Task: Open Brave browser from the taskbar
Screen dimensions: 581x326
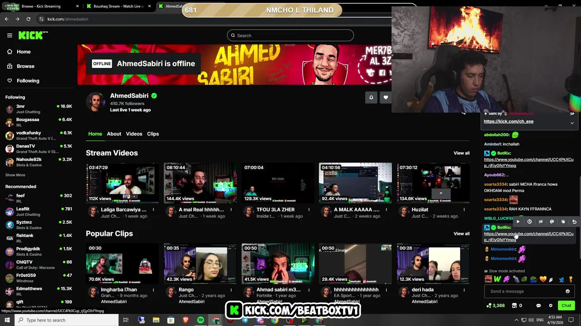Action: point(186,320)
